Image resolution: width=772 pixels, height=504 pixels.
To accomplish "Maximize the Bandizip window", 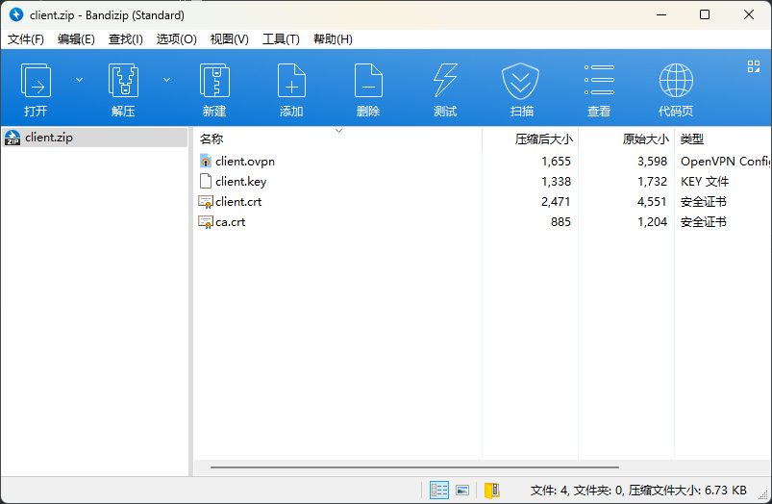I will coord(705,14).
